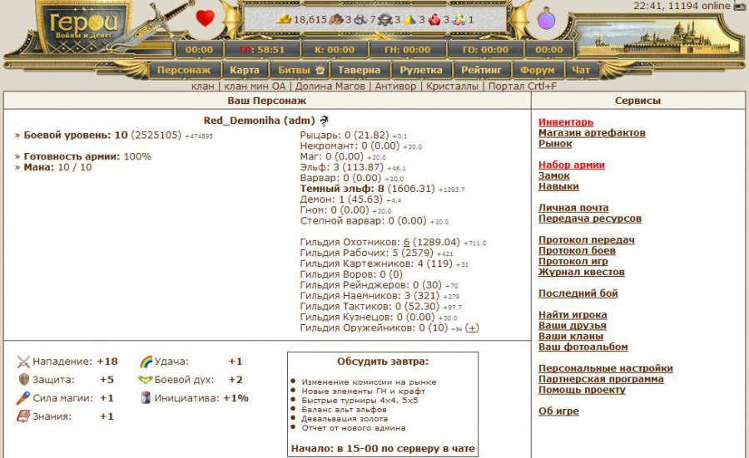Open the Ваши кланы link
Screen dimensions: 749x458
click(571, 336)
